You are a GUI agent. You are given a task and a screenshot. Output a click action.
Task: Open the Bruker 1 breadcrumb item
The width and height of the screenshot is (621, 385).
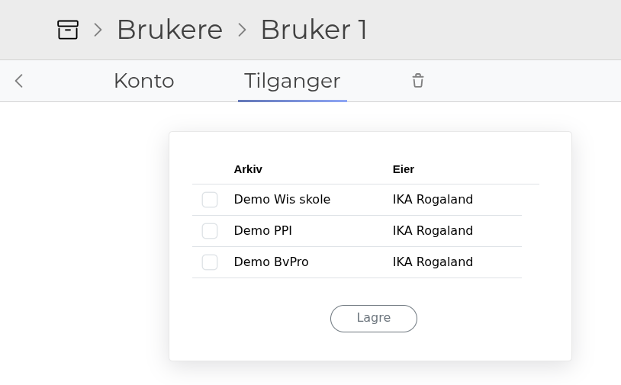(314, 30)
